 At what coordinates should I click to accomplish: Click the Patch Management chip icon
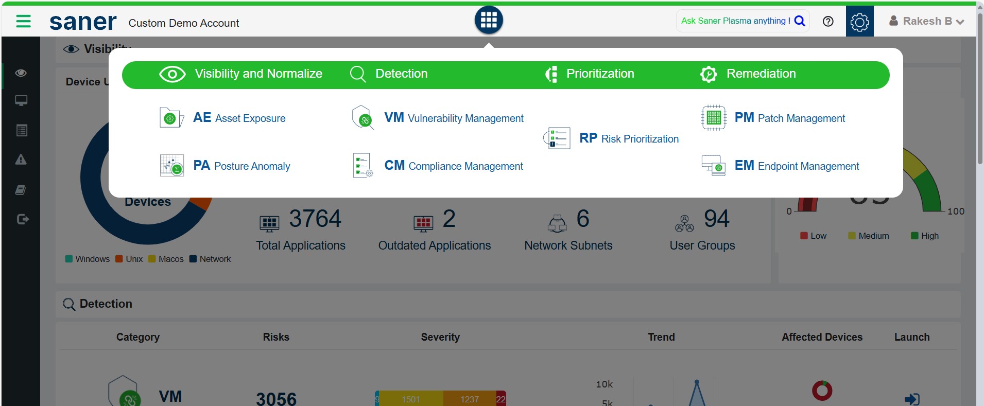click(713, 118)
